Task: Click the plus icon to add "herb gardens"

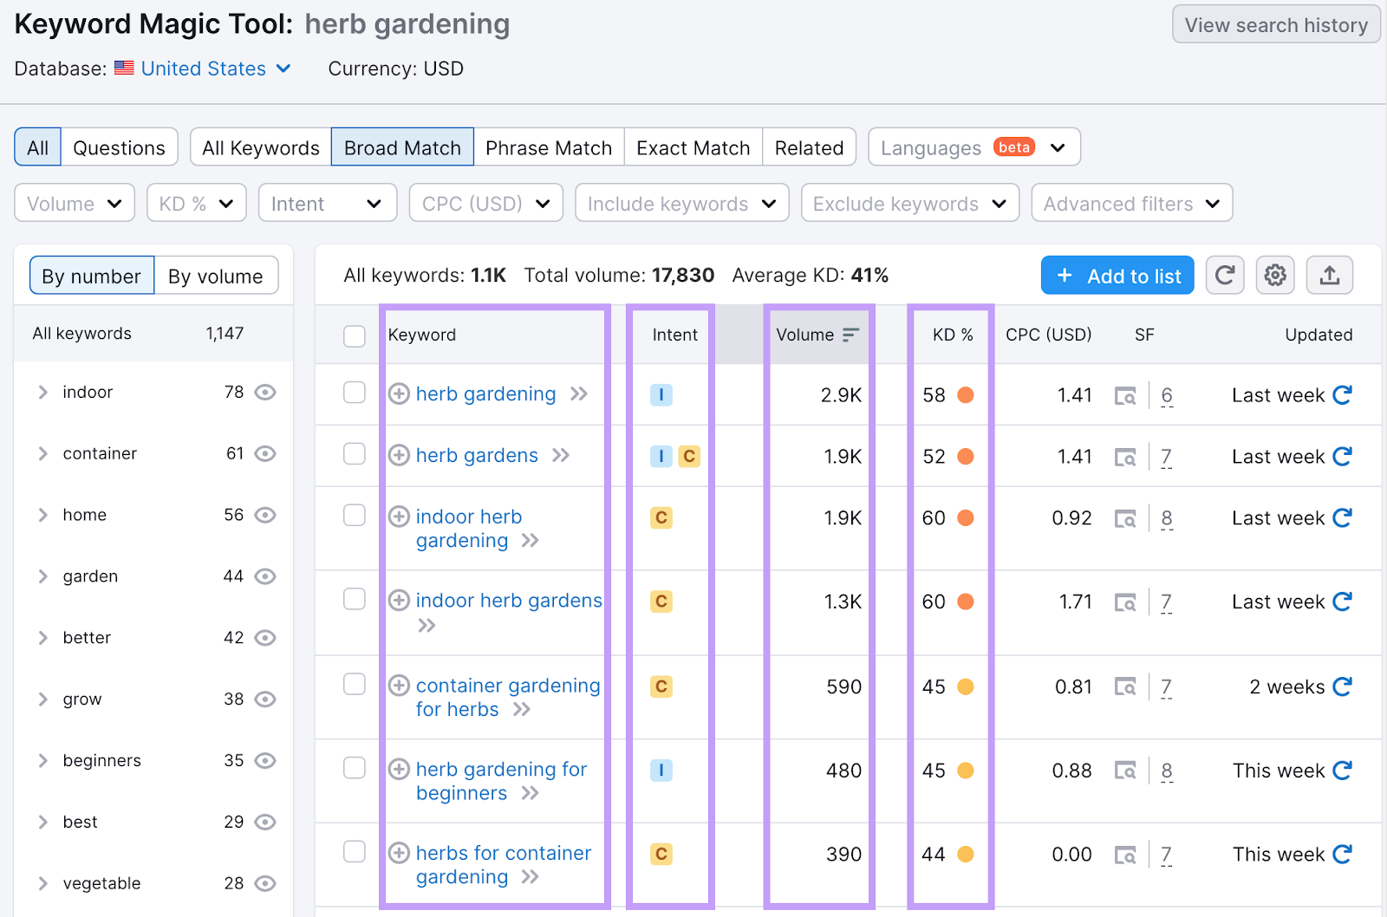Action: [399, 455]
